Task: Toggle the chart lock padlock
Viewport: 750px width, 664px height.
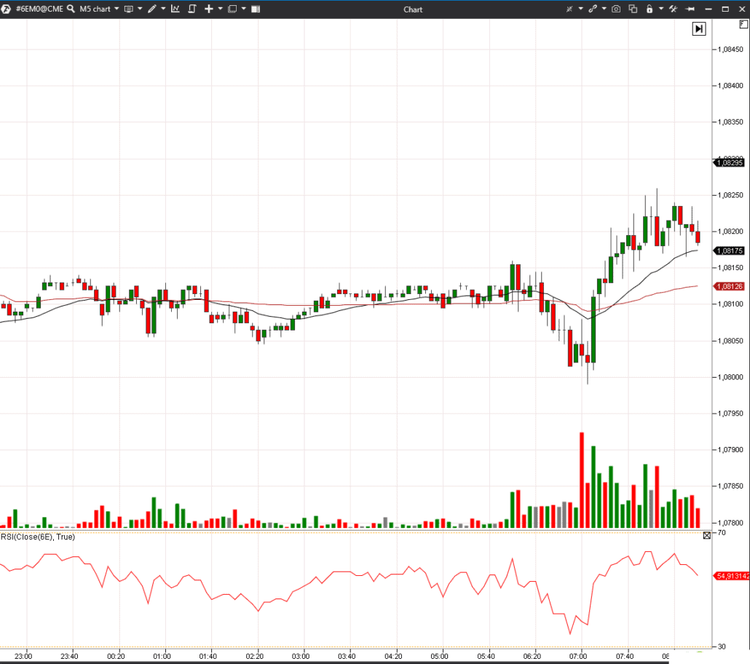Action: (650, 9)
